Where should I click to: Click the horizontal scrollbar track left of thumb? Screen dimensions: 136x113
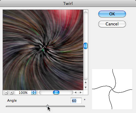[x=46, y=93]
